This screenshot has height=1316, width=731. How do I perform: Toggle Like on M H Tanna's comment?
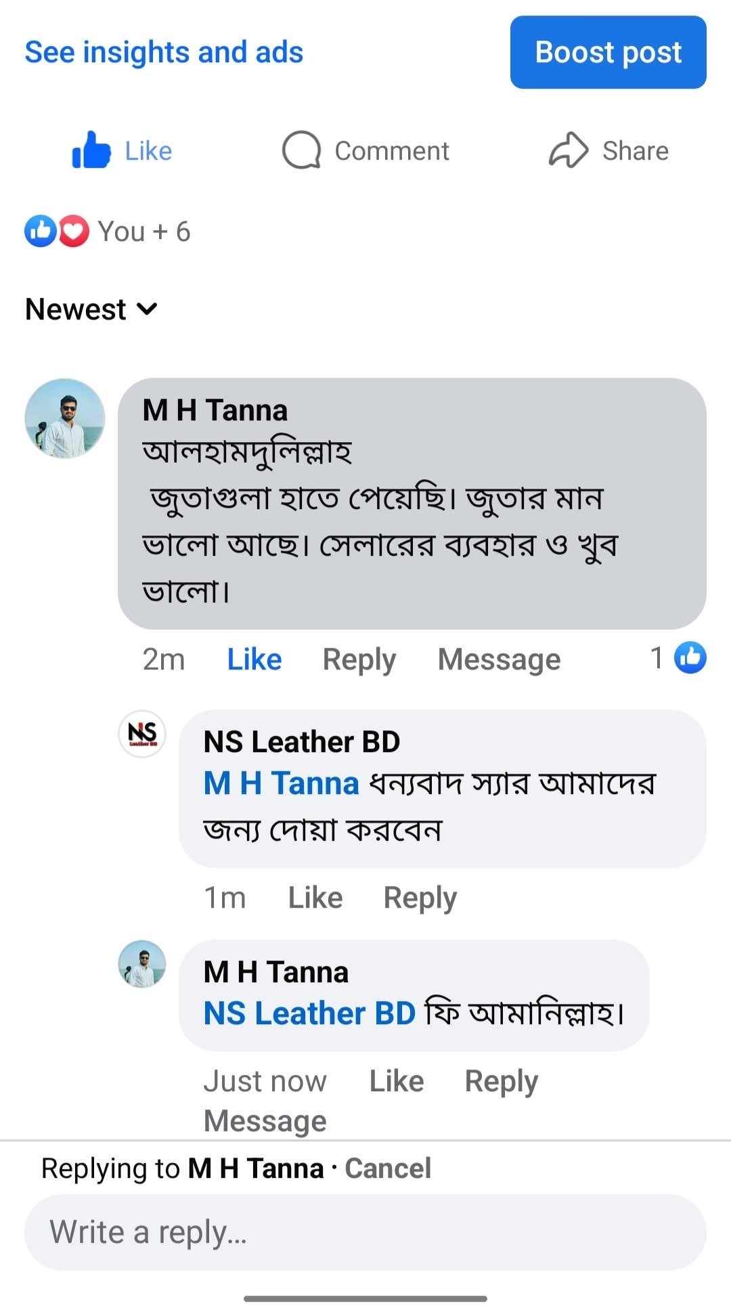click(x=254, y=658)
